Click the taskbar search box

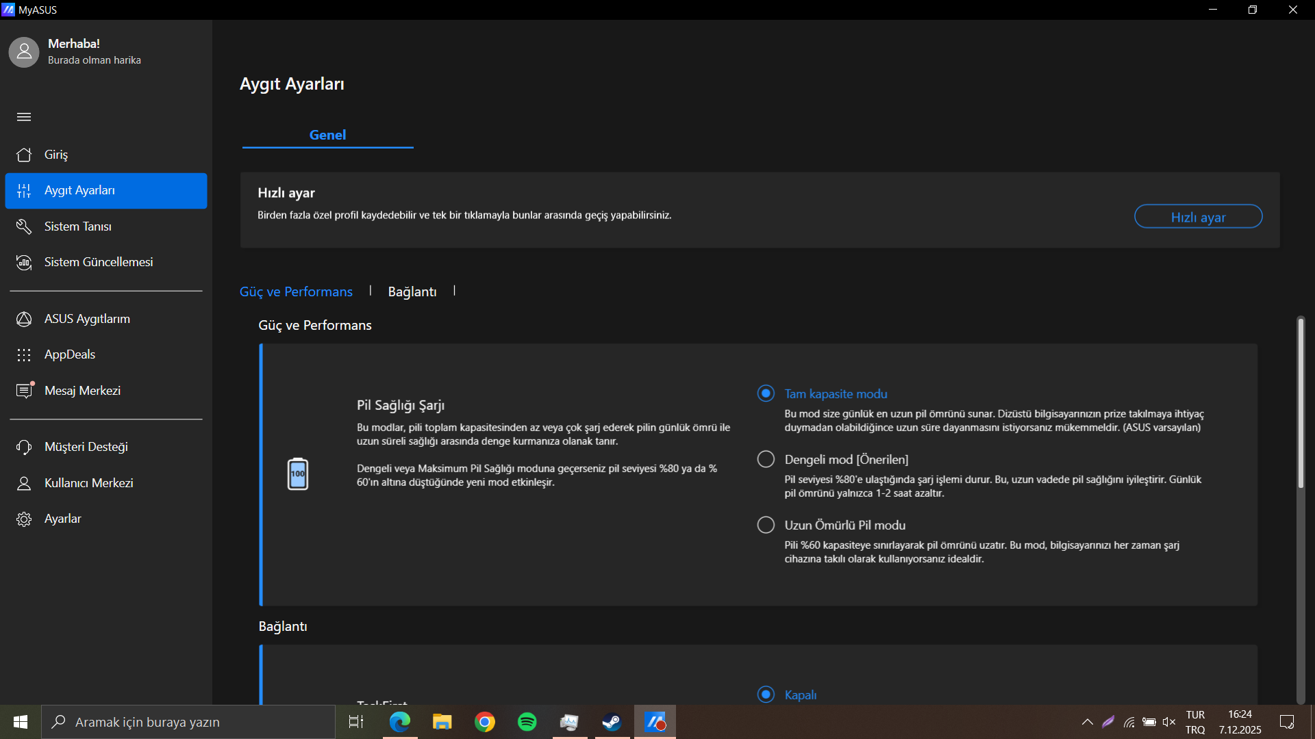[x=188, y=722]
